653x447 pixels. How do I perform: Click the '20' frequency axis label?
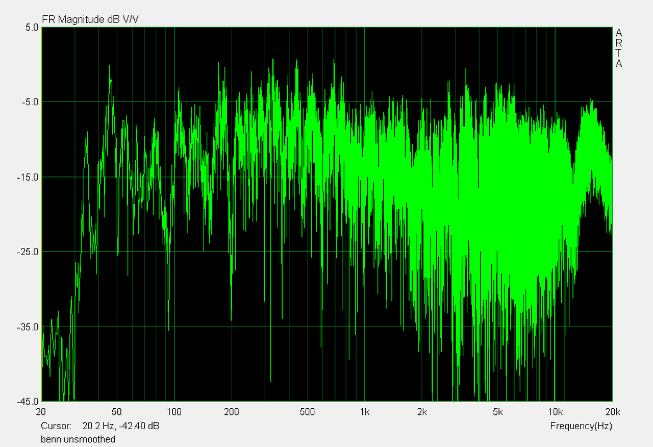[x=41, y=412]
